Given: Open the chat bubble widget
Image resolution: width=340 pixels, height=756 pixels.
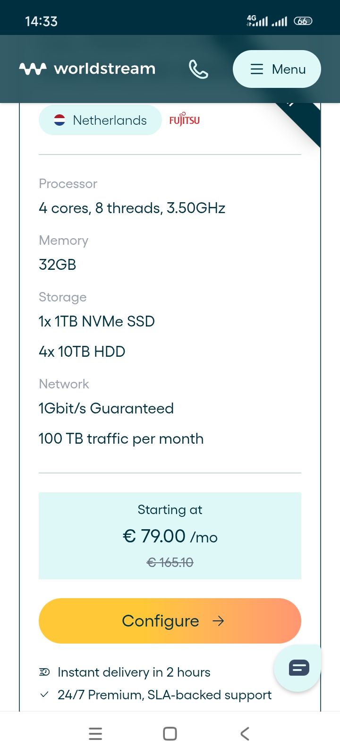Looking at the screenshot, I should pyautogui.click(x=298, y=668).
